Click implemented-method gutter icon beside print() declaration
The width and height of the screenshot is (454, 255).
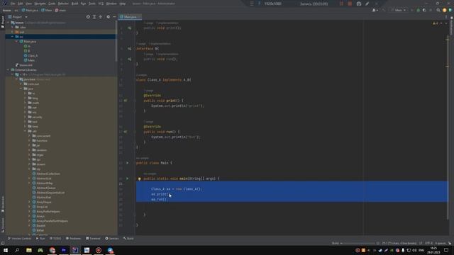129,28
